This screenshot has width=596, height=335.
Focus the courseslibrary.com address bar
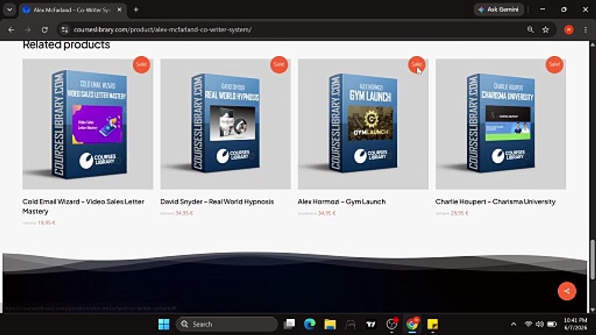click(298, 29)
